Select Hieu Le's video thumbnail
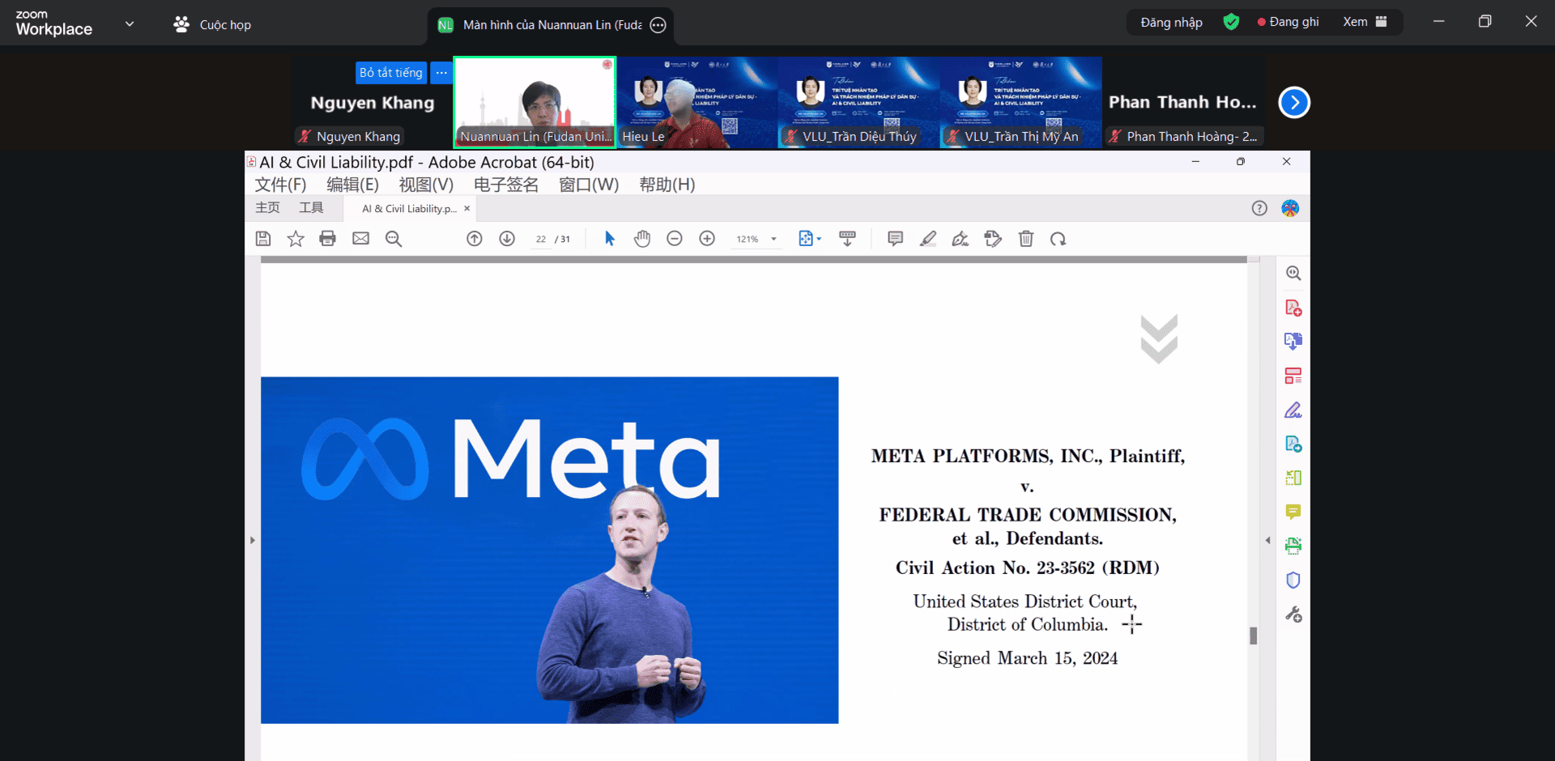Image resolution: width=1555 pixels, height=761 pixels. pyautogui.click(x=697, y=102)
